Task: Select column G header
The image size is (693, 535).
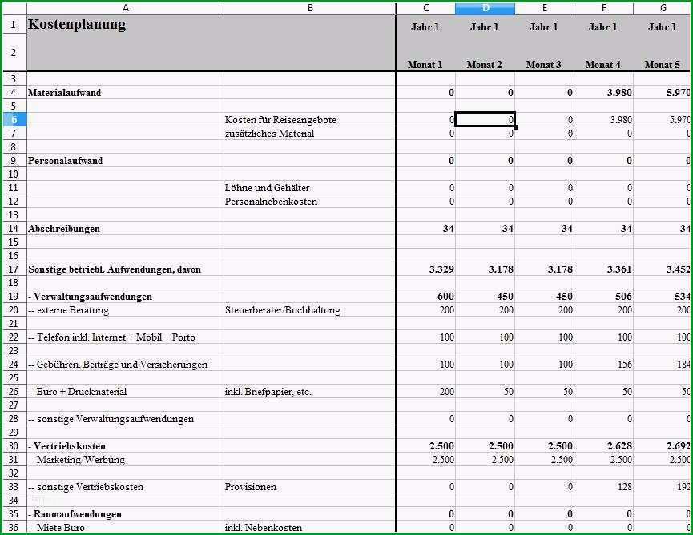Action: pyautogui.click(x=663, y=8)
